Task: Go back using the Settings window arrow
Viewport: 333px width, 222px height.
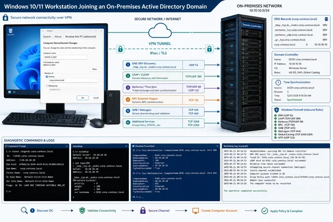Action: [43, 31]
